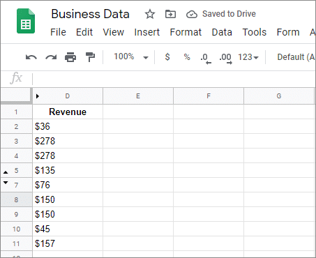Open the Insert menu
Screen dimensions: 316x258
tap(147, 32)
